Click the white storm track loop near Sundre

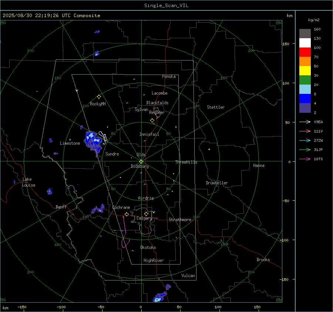103,138
